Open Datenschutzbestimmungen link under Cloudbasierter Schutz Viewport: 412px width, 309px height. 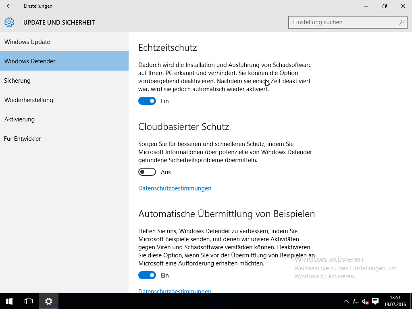[x=175, y=188]
